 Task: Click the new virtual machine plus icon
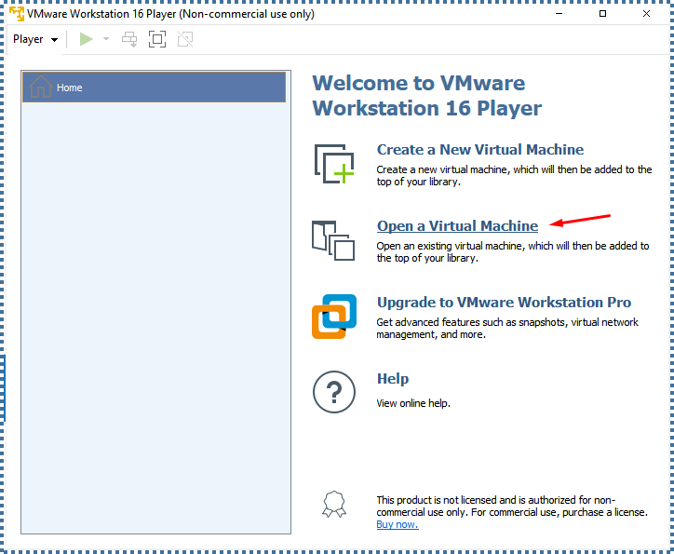tap(334, 164)
